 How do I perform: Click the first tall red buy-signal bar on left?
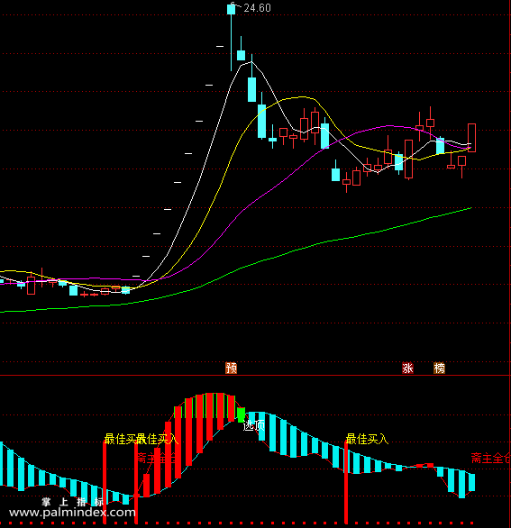105,482
